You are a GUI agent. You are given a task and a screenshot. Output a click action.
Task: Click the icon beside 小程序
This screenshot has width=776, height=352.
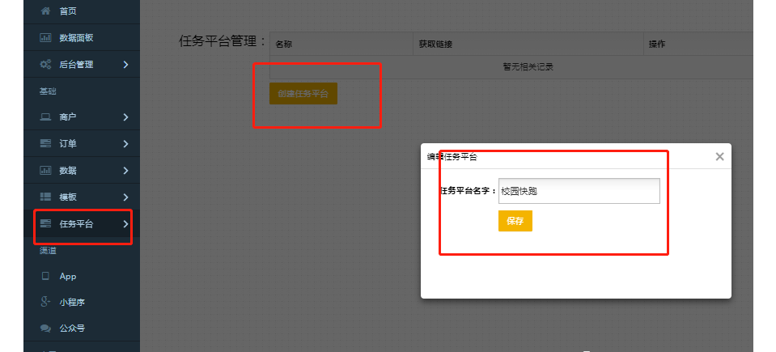(x=45, y=302)
